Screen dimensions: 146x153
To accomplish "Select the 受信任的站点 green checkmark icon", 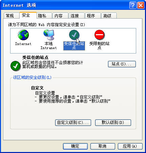I will point(74,35).
